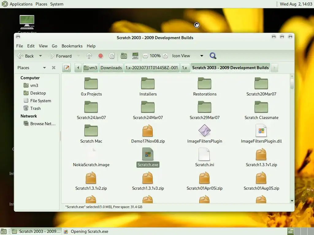314x235 pixels.
Task: Click the Back navigation button
Action: point(26,56)
